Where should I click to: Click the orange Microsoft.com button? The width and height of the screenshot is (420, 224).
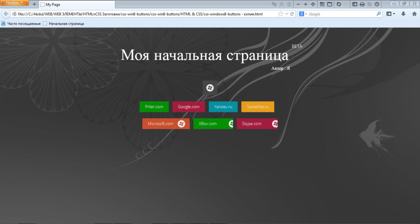click(x=166, y=123)
